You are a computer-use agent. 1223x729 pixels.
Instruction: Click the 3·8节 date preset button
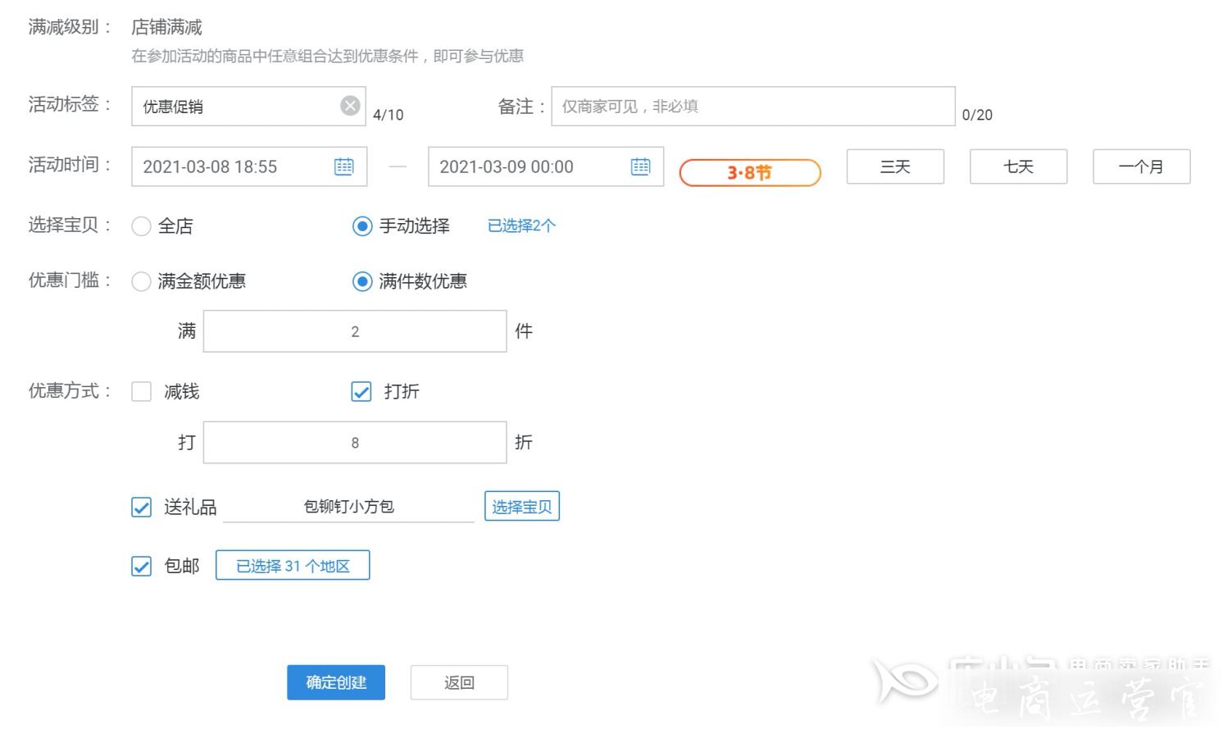[x=750, y=172]
